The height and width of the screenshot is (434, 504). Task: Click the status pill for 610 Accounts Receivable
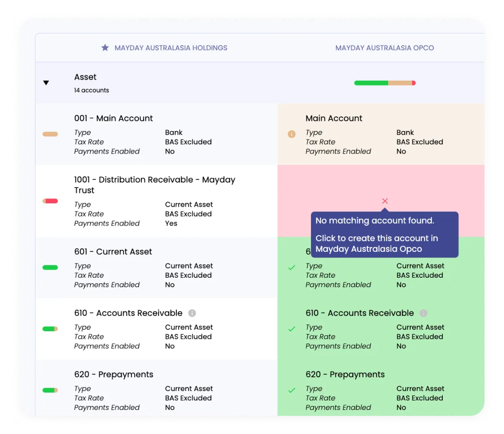[x=50, y=328]
